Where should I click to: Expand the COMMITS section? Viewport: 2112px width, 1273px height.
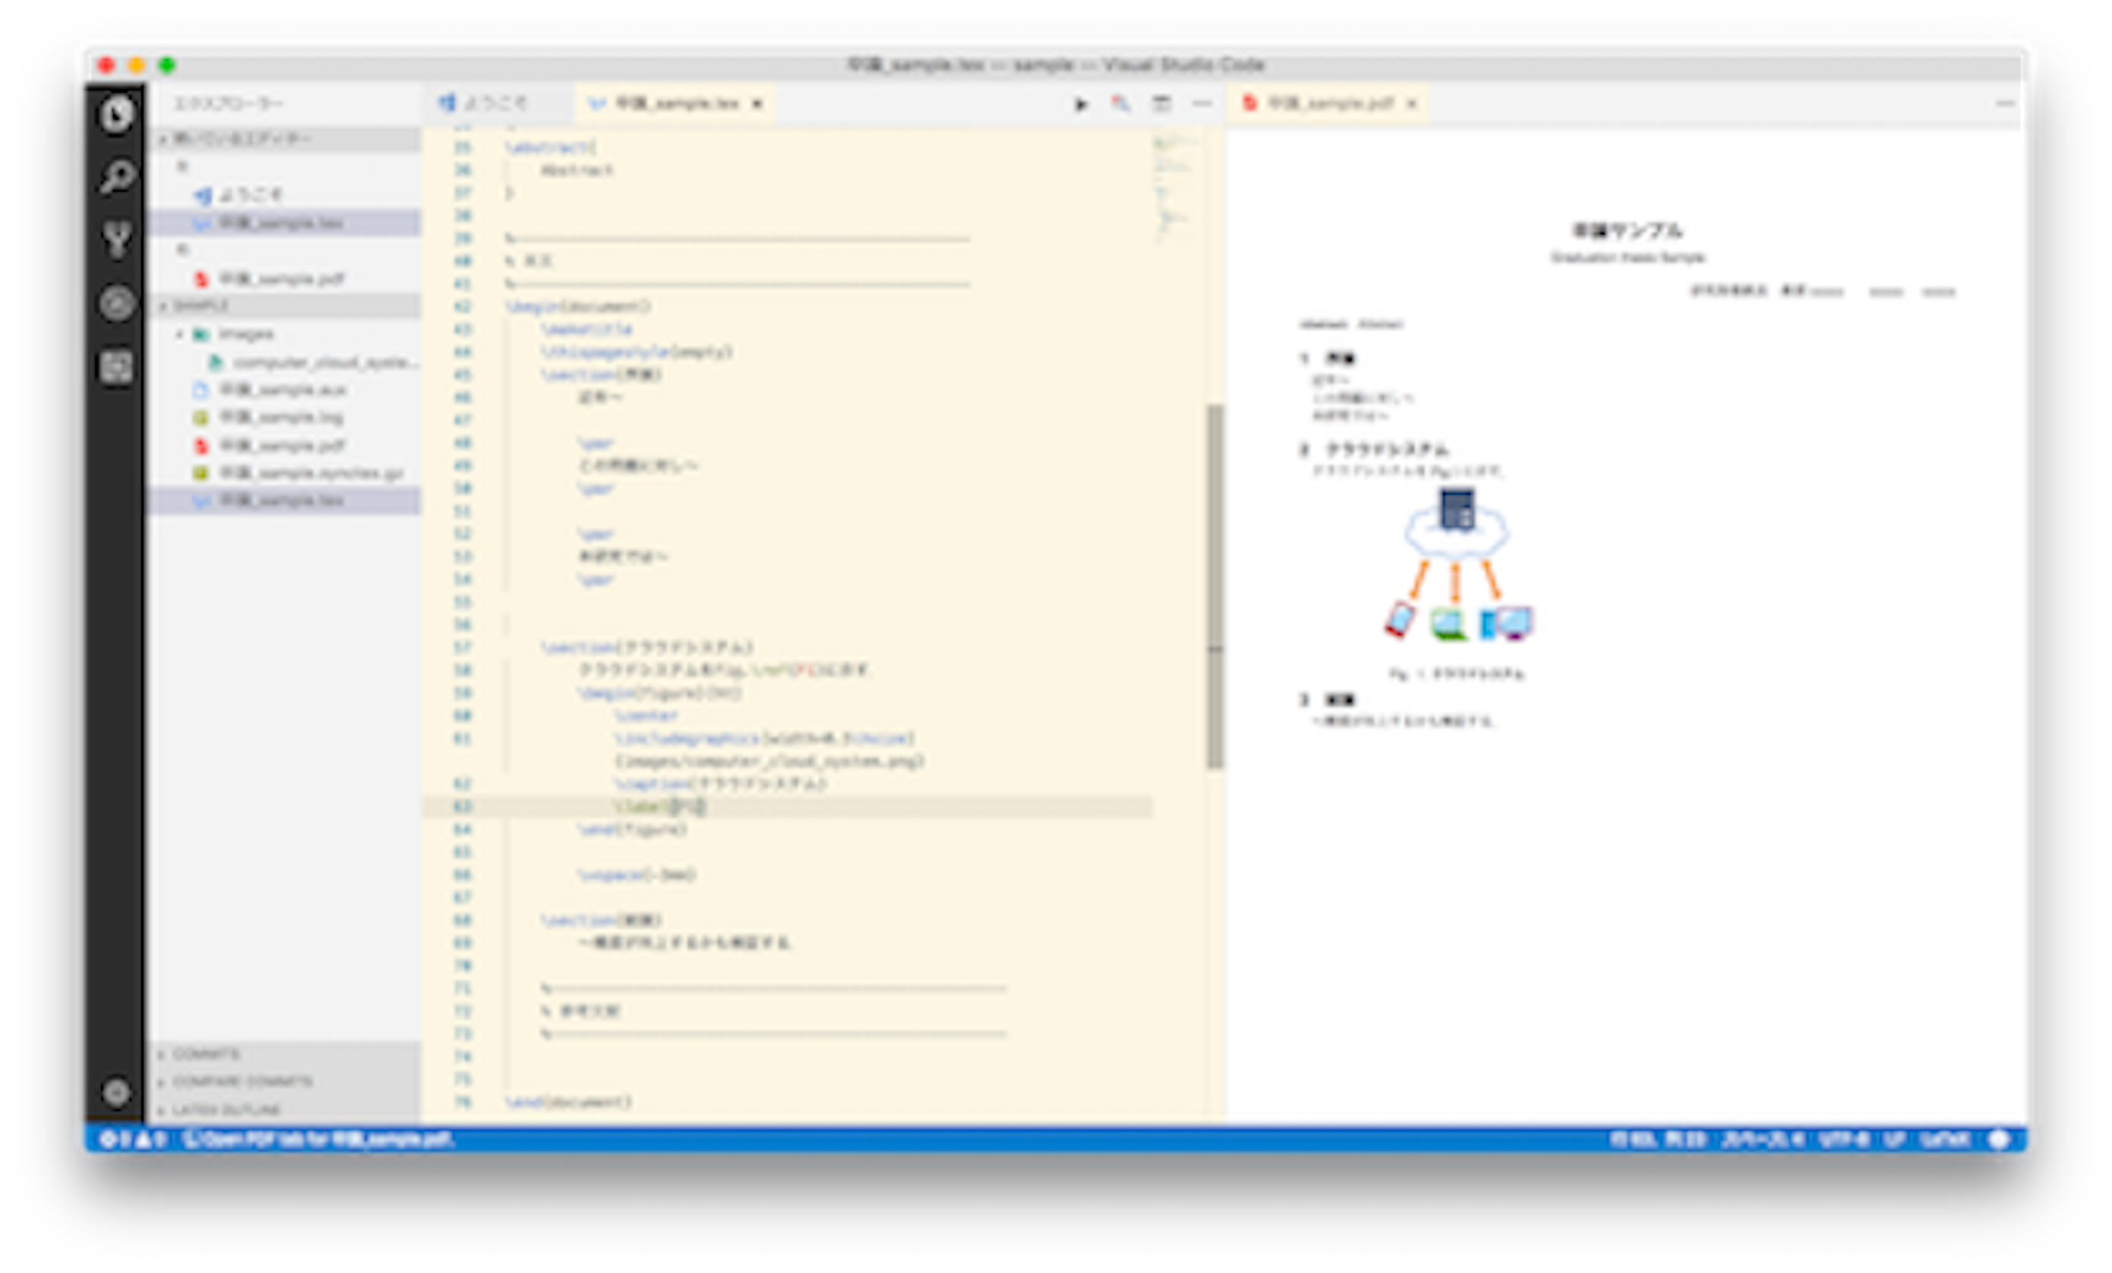point(206,1055)
